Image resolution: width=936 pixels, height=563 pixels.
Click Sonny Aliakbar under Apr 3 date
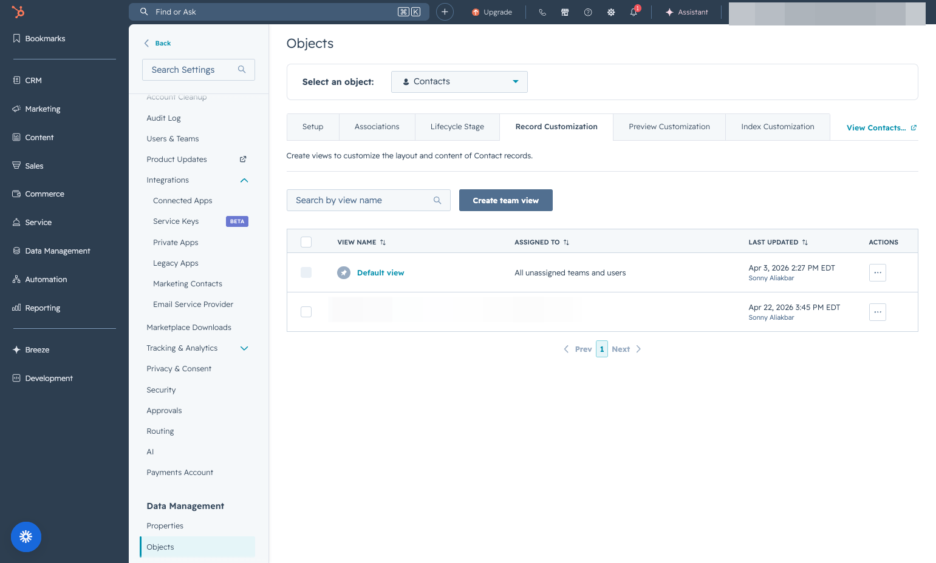tap(771, 278)
